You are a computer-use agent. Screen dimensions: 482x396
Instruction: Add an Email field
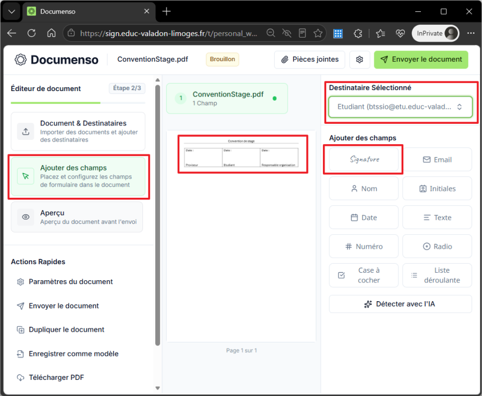pos(437,159)
